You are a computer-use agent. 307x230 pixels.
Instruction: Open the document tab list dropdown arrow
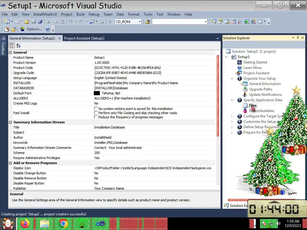(x=218, y=39)
